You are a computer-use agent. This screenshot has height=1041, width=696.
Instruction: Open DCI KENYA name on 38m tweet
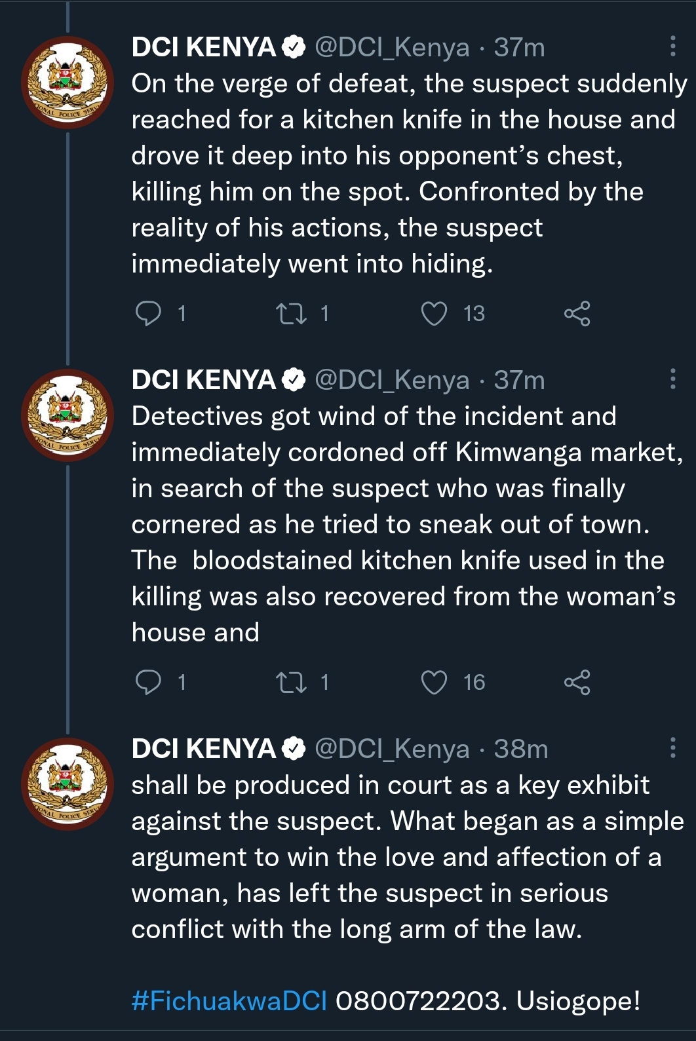[x=203, y=749]
